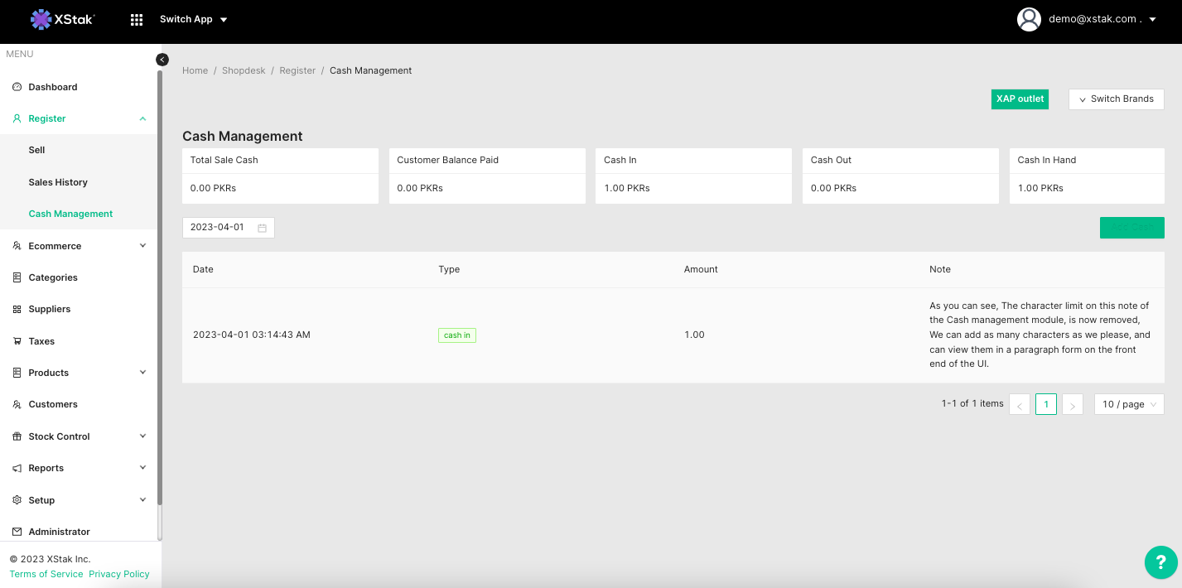1182x588 pixels.
Task: Click the apps grid icon in top bar
Action: coord(137,20)
